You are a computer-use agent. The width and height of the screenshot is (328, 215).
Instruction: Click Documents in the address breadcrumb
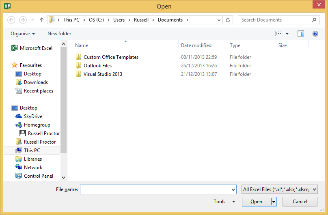(170, 20)
